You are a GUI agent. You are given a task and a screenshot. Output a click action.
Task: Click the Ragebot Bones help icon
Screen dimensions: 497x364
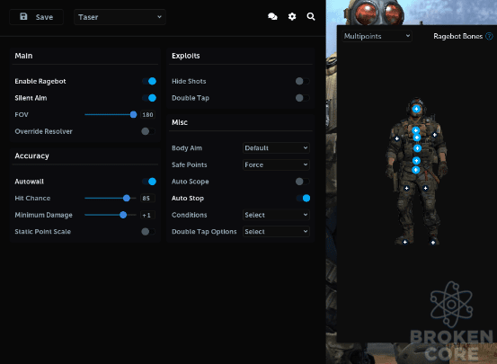click(x=490, y=36)
